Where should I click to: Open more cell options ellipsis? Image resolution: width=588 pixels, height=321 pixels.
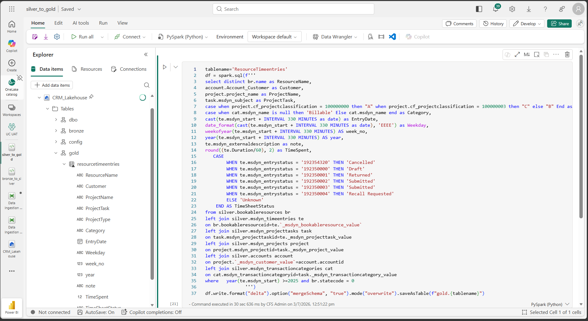(556, 54)
